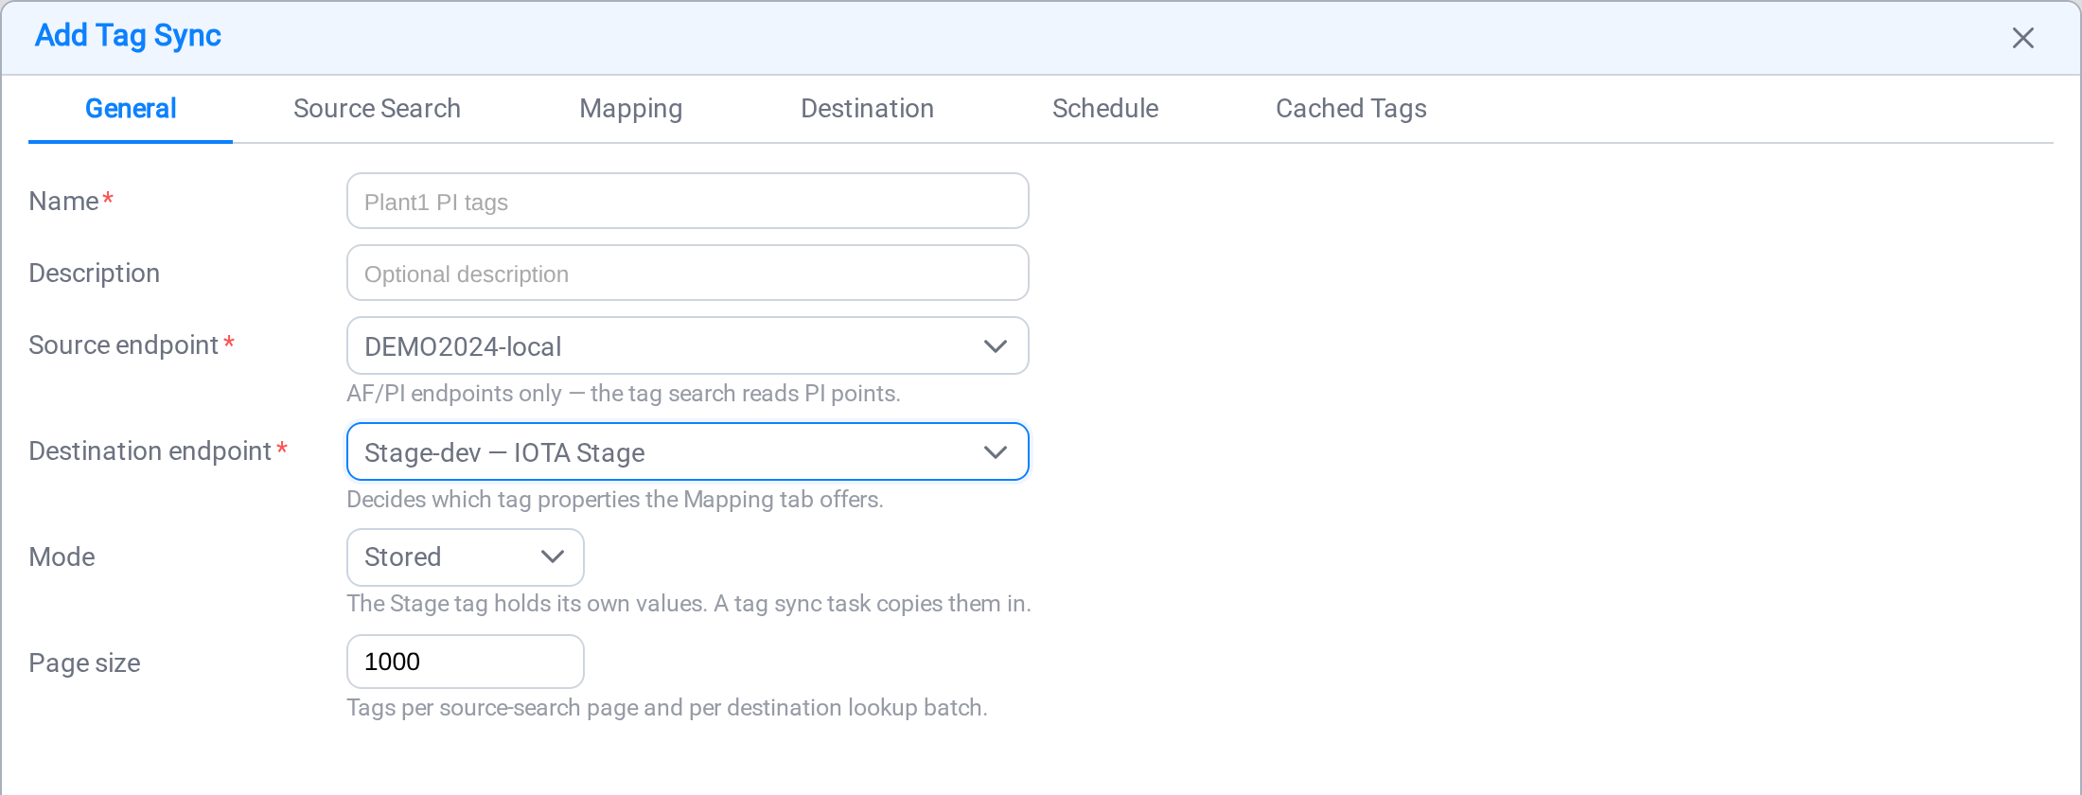Click into the Description field
Image resolution: width=2082 pixels, height=795 pixels.
coord(688,273)
